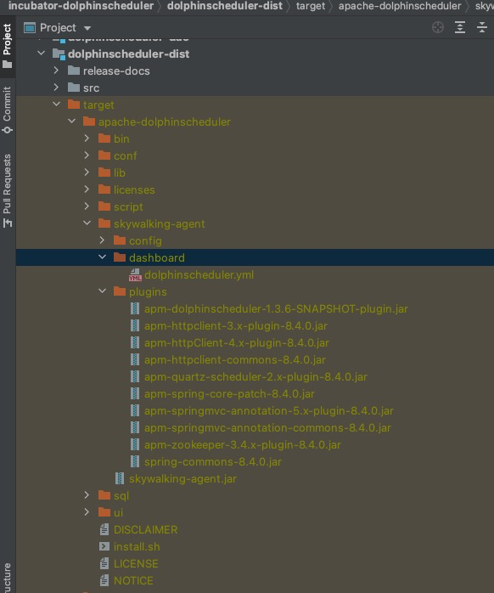Select apm-springmvc-annotation-commons-8.4.0.jar

tap(267, 428)
